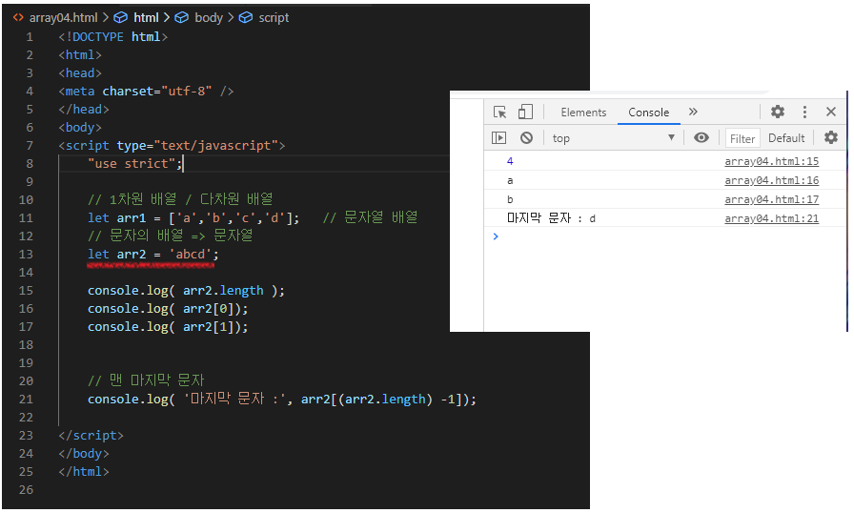Open the array04.html:16 source link
The image size is (854, 513).
coord(771,180)
